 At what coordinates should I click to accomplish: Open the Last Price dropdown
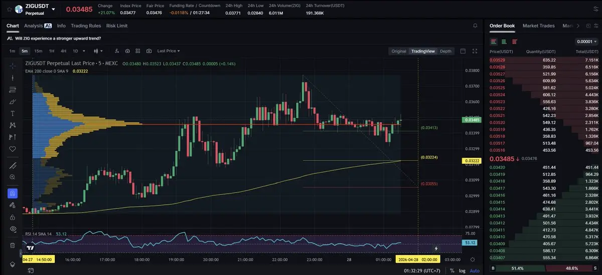point(169,51)
